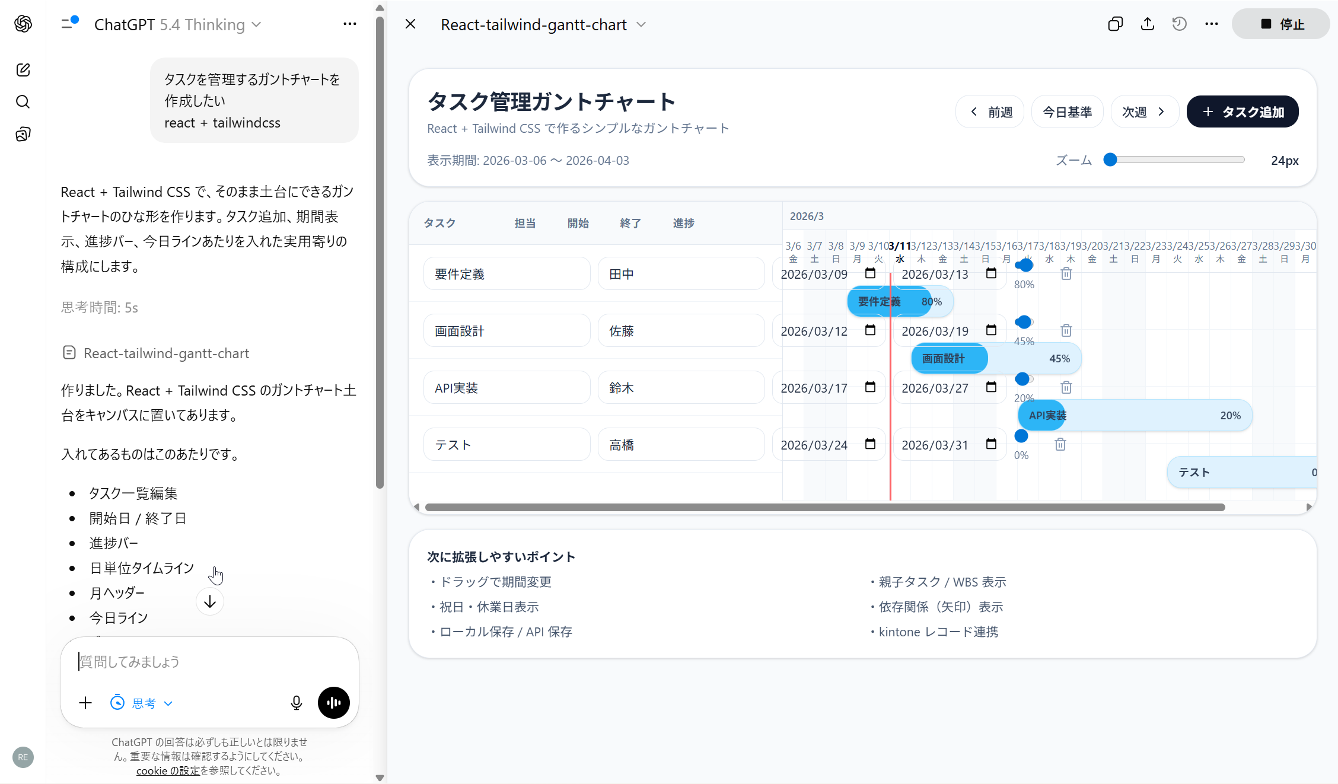Open canvas version history icon
Screen dimensions: 1338x784
coord(1179,24)
